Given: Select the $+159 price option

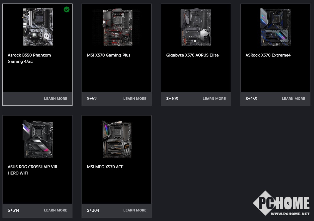Looking at the screenshot, I should click(251, 99).
